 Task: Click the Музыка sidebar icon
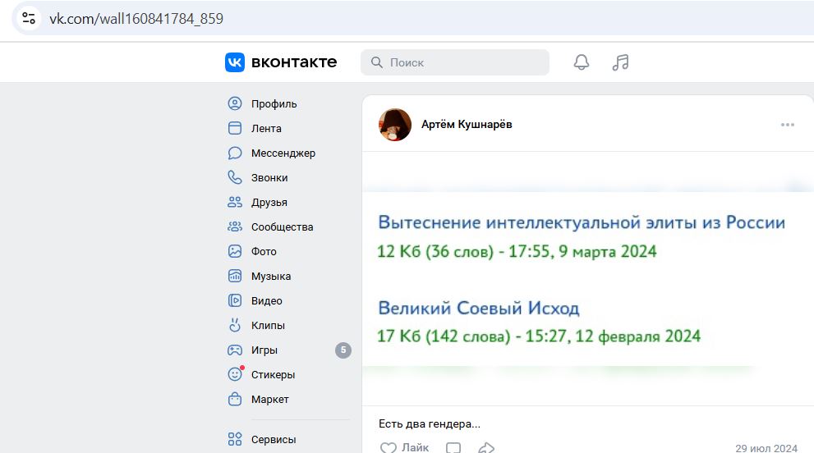click(235, 276)
